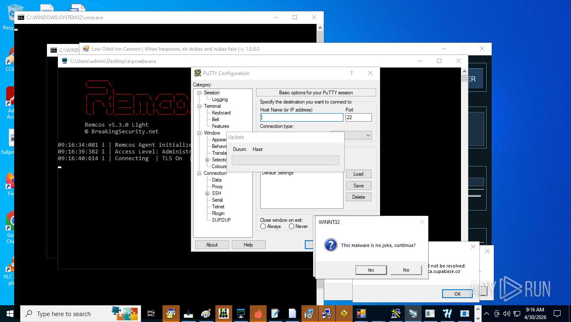This screenshot has height=322, width=571.
Task: Expand the SSH tree node
Action: pos(207,193)
